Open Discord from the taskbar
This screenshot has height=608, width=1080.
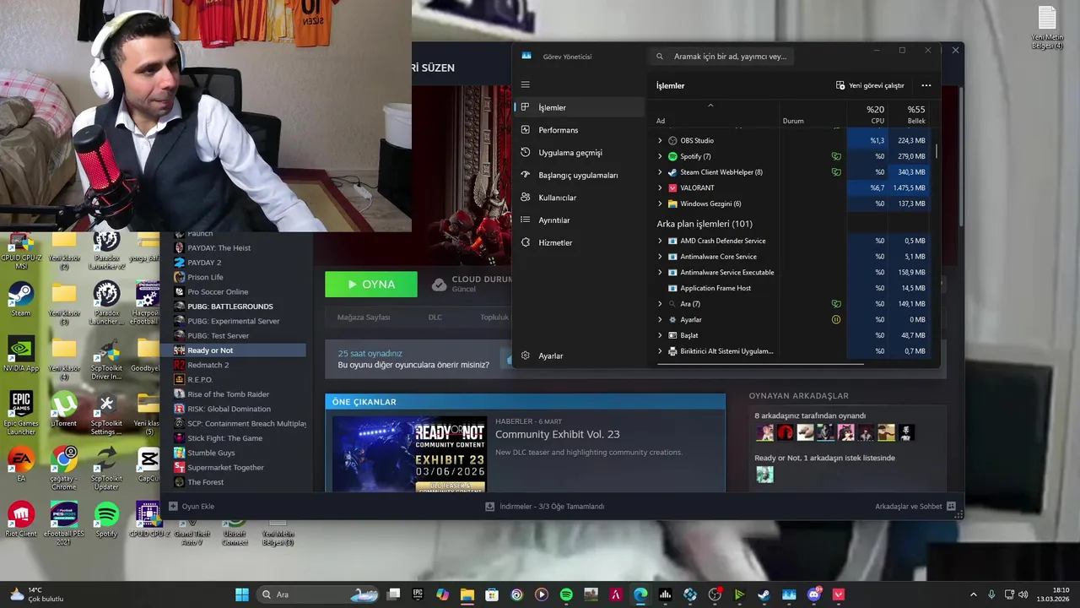pos(814,594)
